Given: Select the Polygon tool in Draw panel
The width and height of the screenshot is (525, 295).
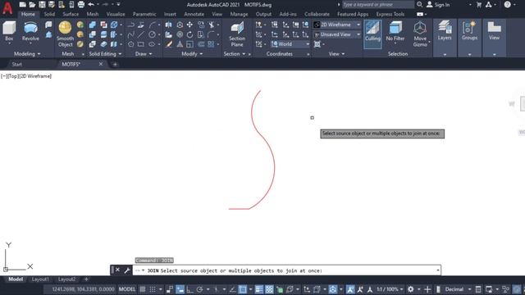Looking at the screenshot, I should coord(131,44).
